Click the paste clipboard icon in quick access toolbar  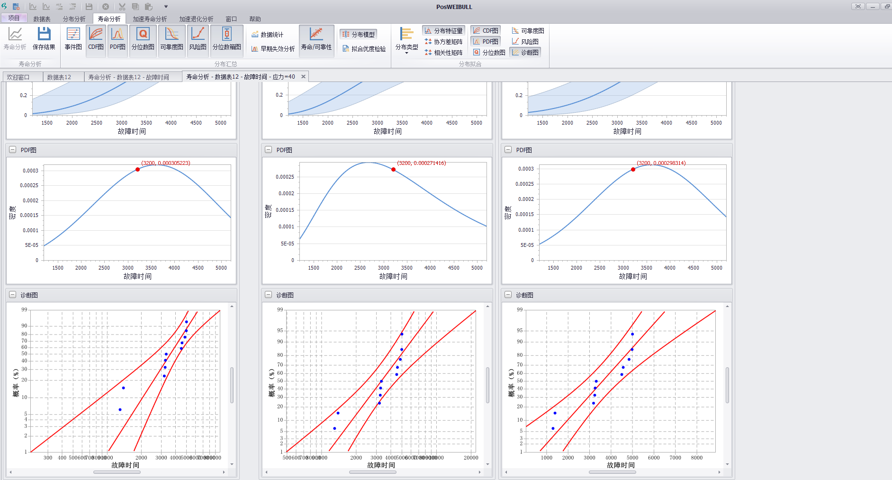tap(149, 7)
